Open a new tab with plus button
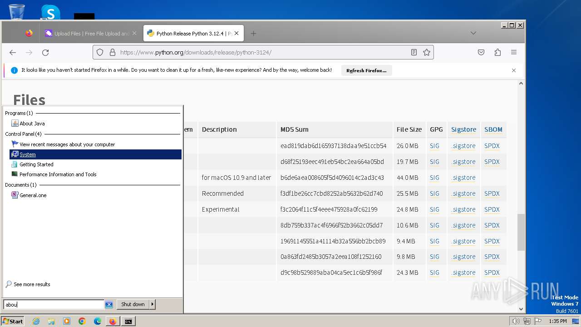This screenshot has width=581, height=327. [x=253, y=33]
